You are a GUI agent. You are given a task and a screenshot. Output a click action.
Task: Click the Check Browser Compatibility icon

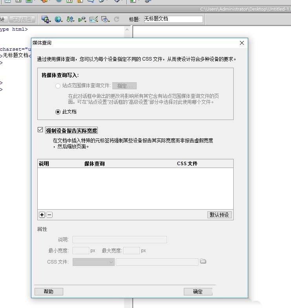point(93,19)
